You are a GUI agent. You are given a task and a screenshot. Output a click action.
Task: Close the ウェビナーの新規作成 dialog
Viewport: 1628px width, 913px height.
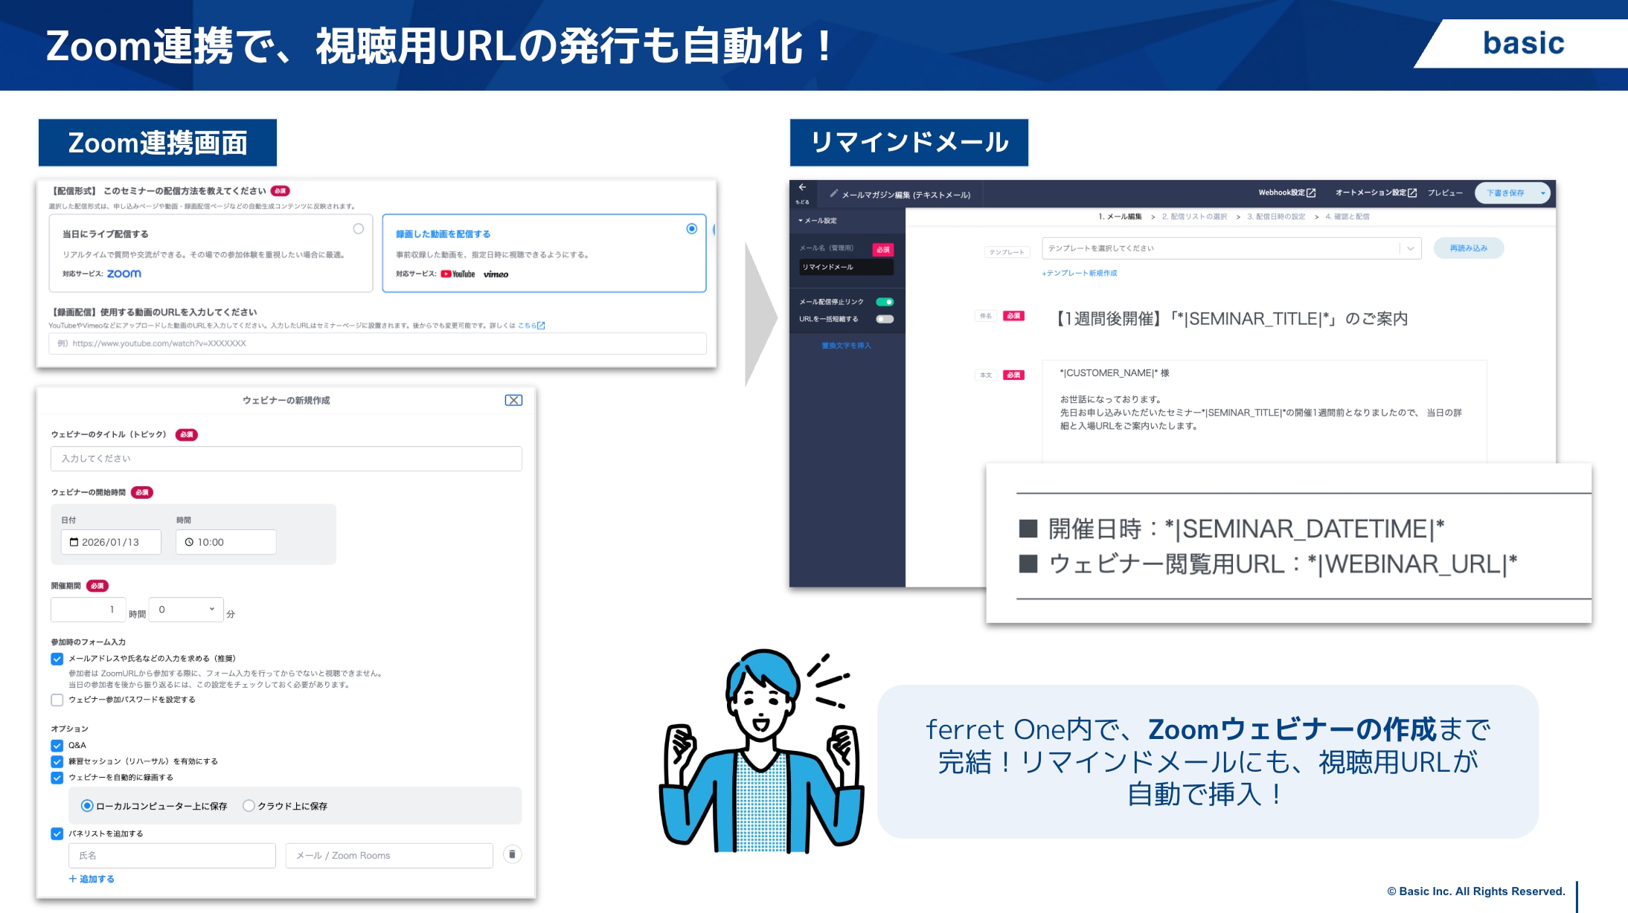pos(513,400)
